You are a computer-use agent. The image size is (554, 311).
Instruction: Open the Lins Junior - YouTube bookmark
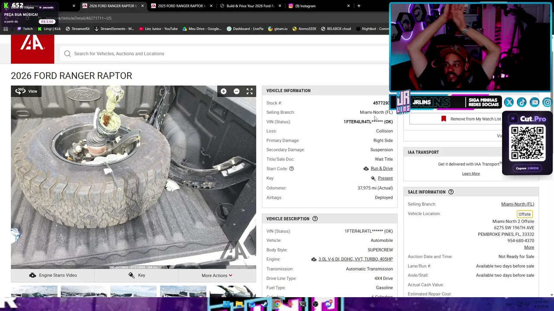(158, 29)
